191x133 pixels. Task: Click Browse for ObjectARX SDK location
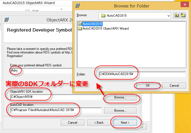coord(120,97)
